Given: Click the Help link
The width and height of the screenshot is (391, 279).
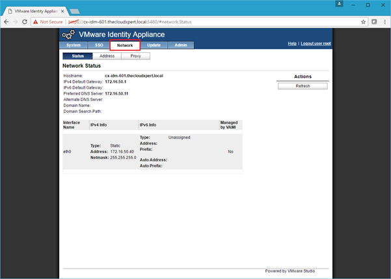Looking at the screenshot, I should [x=292, y=44].
